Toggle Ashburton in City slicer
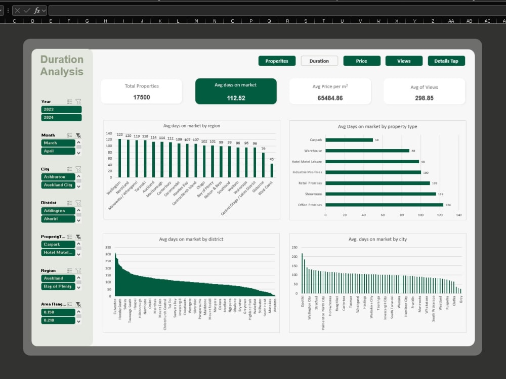 click(58, 177)
